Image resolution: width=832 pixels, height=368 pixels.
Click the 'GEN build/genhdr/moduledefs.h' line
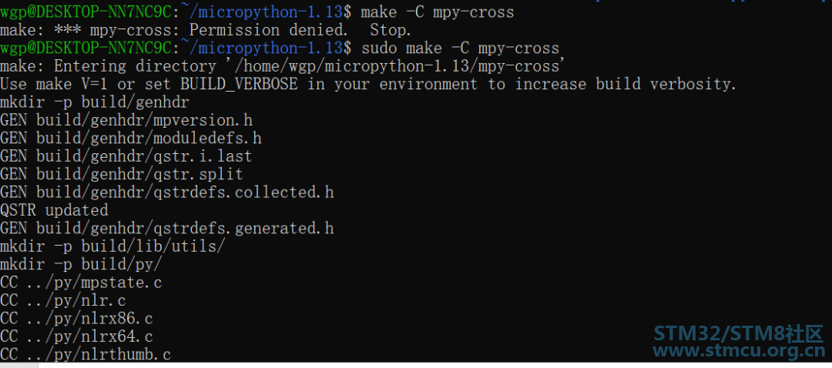pyautogui.click(x=130, y=139)
